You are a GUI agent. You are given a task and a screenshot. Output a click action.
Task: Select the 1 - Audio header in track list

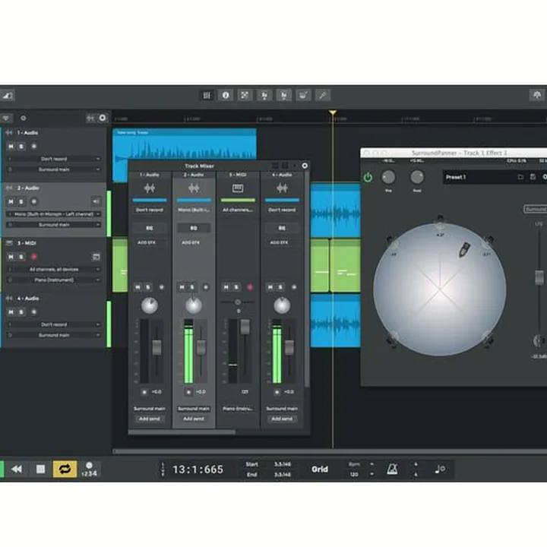[27, 133]
